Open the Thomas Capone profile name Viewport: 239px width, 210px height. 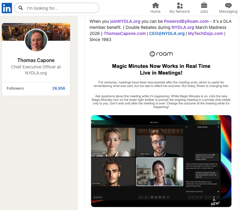pos(36,60)
